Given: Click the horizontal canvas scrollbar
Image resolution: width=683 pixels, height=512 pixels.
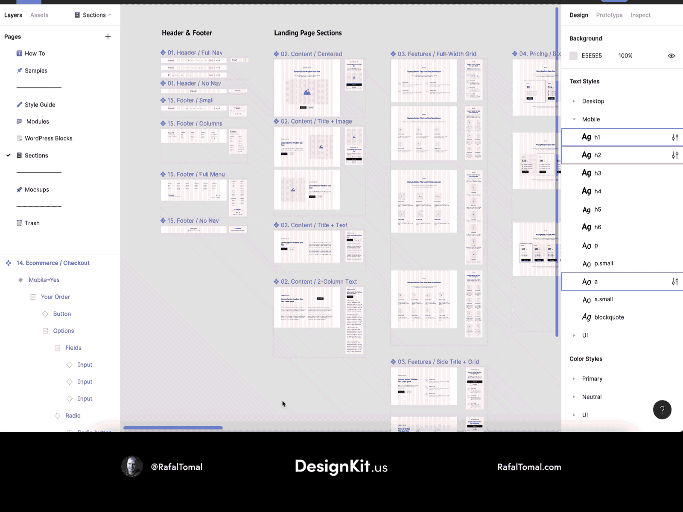Looking at the screenshot, I should (173, 428).
